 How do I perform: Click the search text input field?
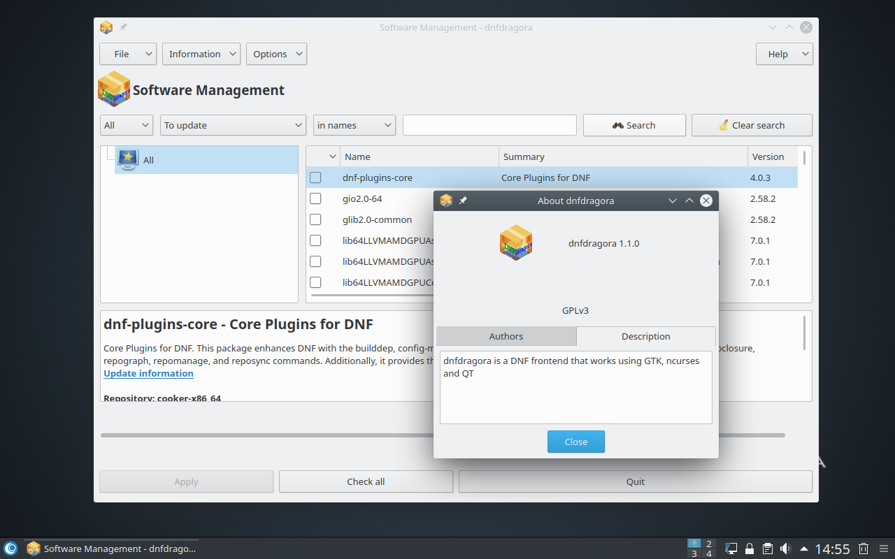tap(489, 125)
